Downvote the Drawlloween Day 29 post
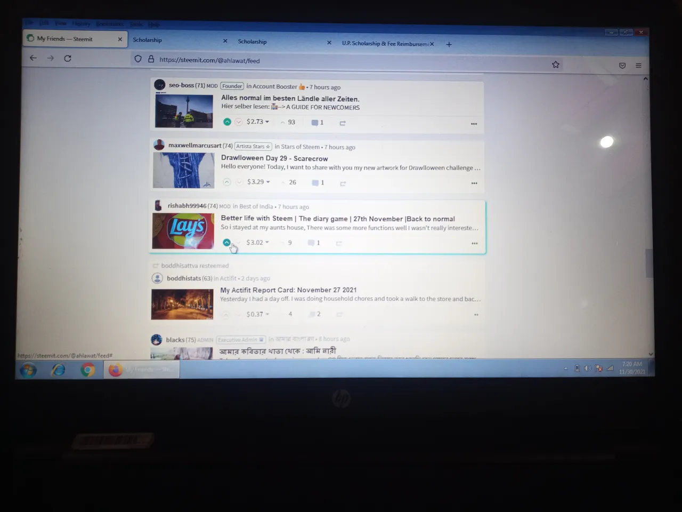The height and width of the screenshot is (512, 682). tap(239, 182)
